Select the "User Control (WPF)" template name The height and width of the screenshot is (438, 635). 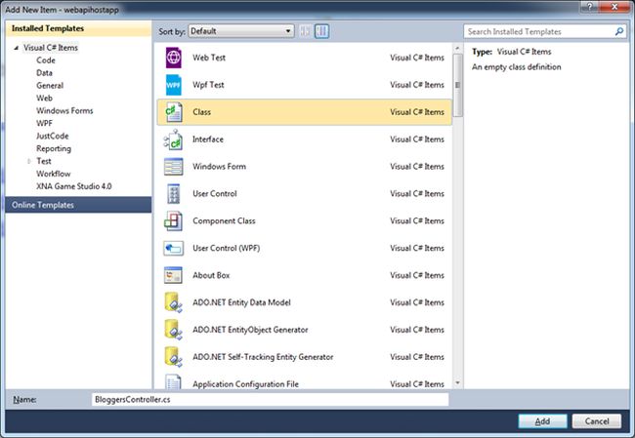pyautogui.click(x=226, y=248)
